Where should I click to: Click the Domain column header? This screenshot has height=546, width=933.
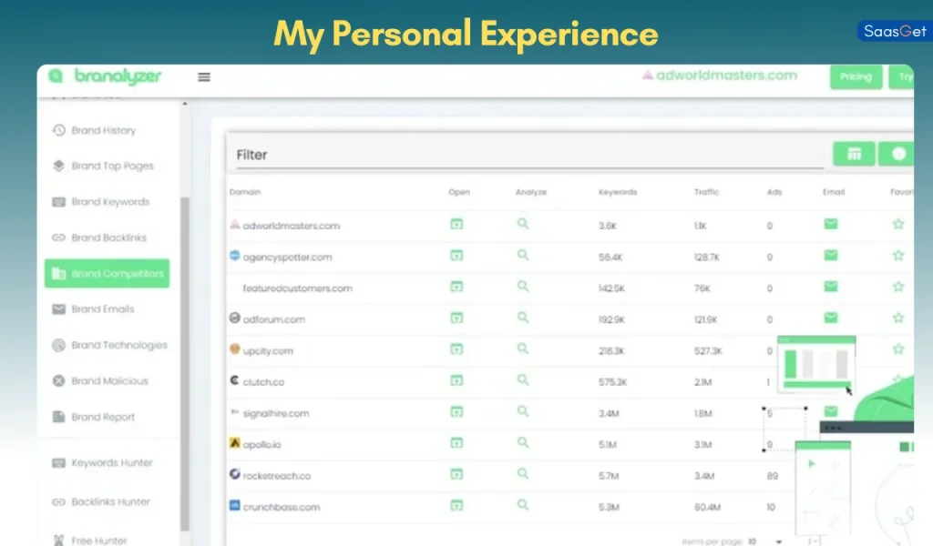point(244,192)
